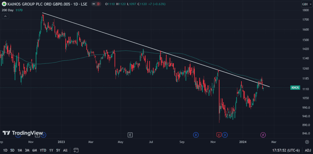Click the KNOS price label on axis

pos(295,88)
